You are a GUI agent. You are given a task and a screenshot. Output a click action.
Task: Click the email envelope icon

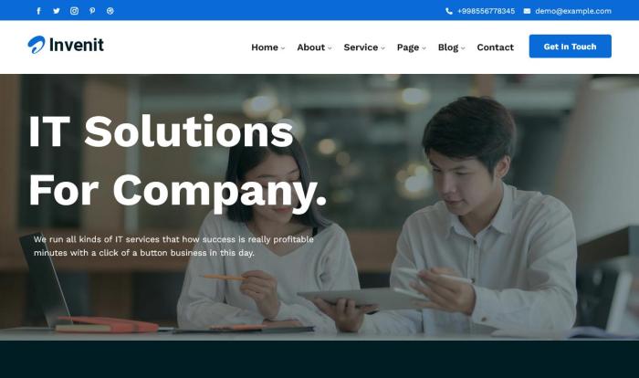(x=527, y=11)
